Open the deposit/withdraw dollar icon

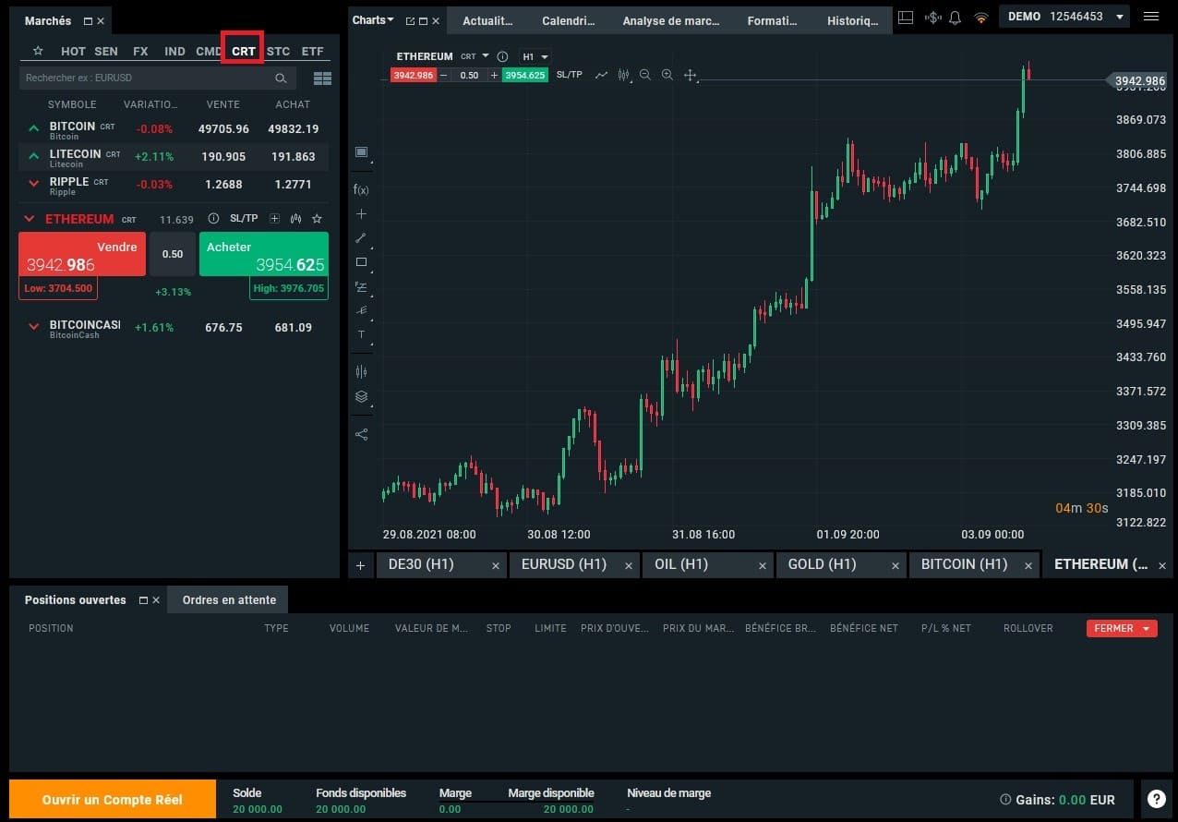point(932,17)
